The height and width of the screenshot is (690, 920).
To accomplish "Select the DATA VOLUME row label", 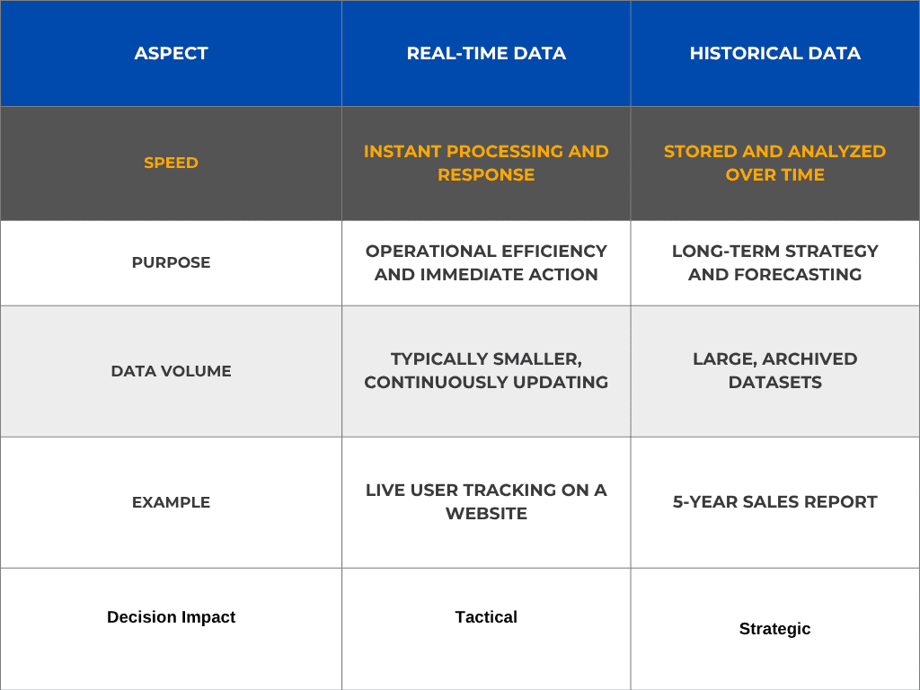I will (171, 370).
